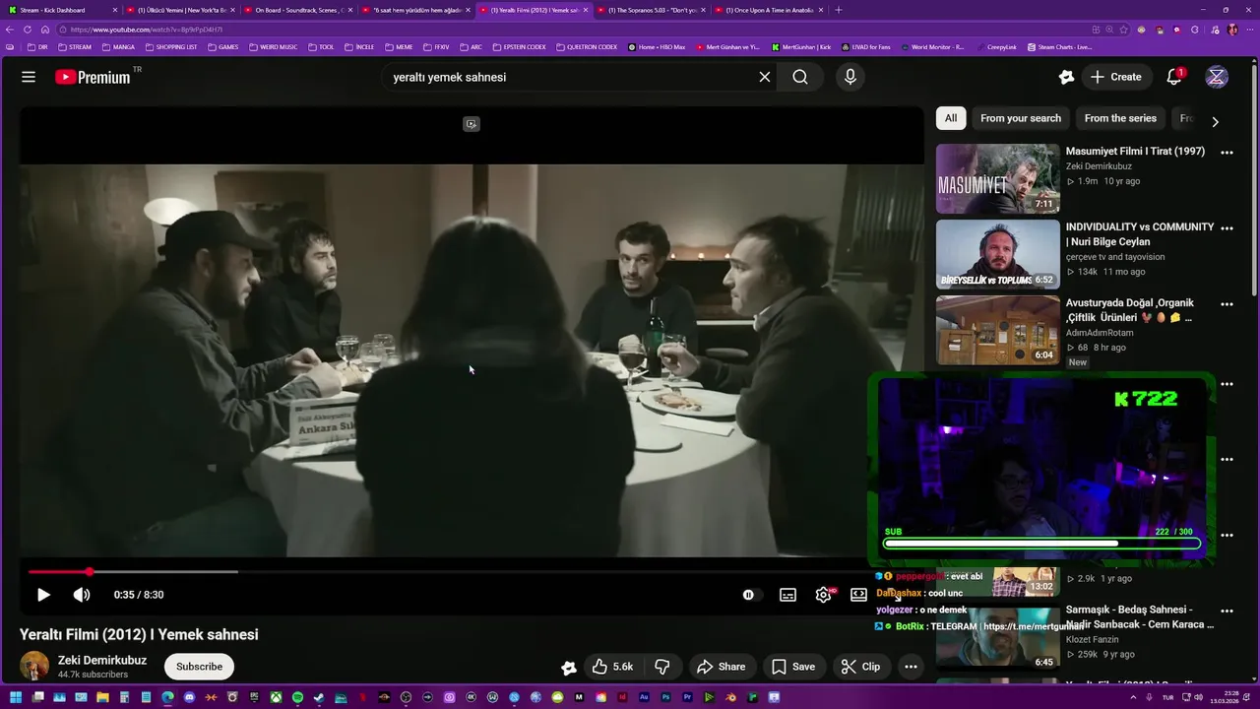Clear the search box text
The height and width of the screenshot is (709, 1260).
(764, 77)
